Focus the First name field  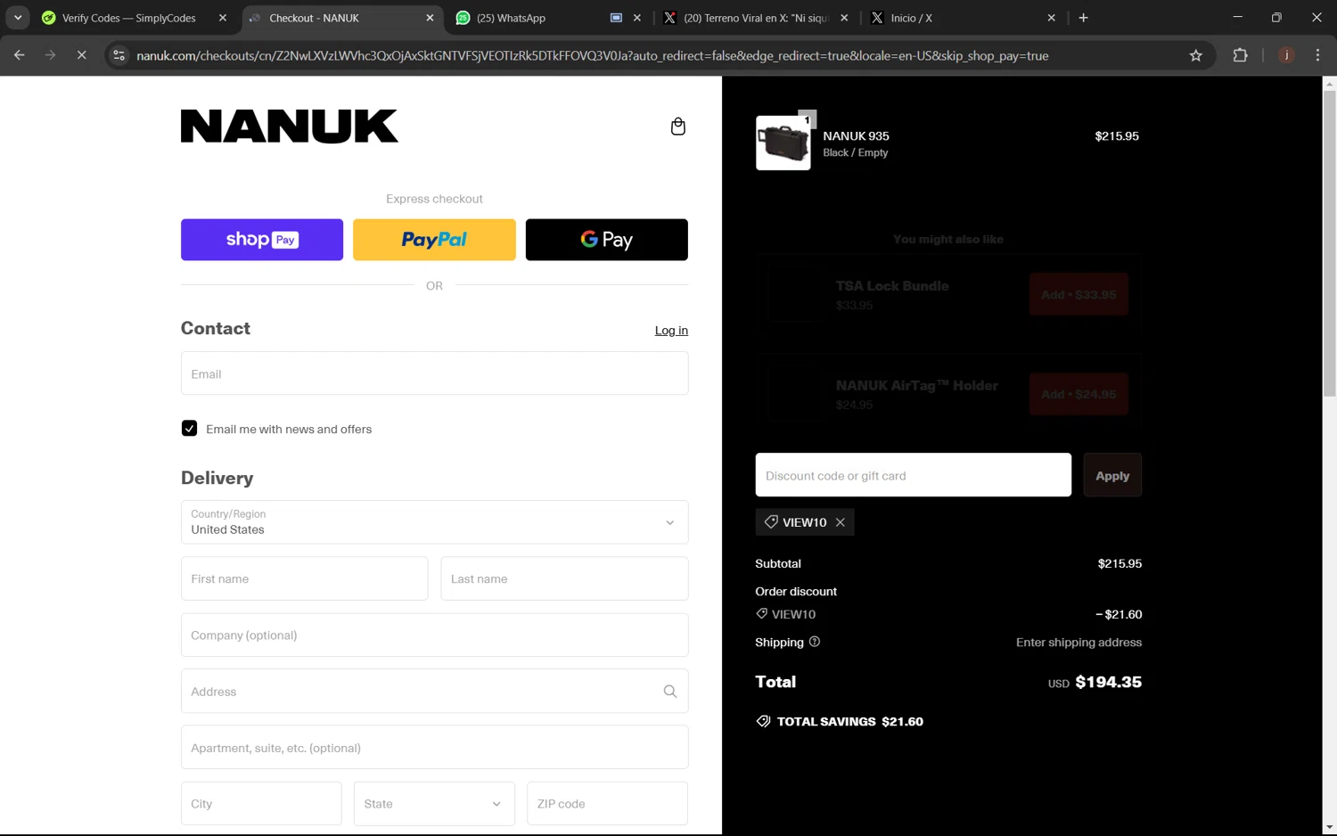coord(304,578)
